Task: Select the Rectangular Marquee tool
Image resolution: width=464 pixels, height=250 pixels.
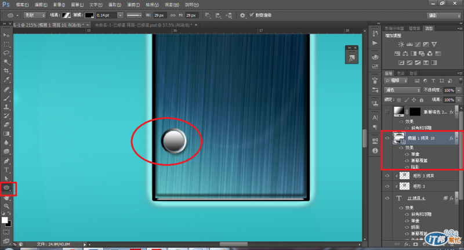Action: 6,44
